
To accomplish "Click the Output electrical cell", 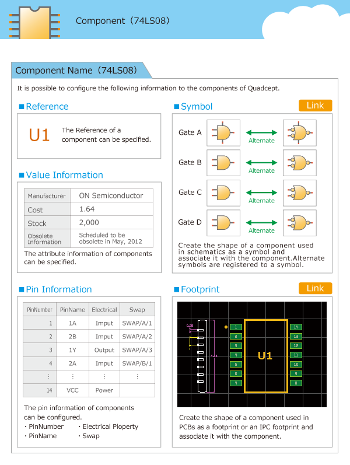I will 104,350.
